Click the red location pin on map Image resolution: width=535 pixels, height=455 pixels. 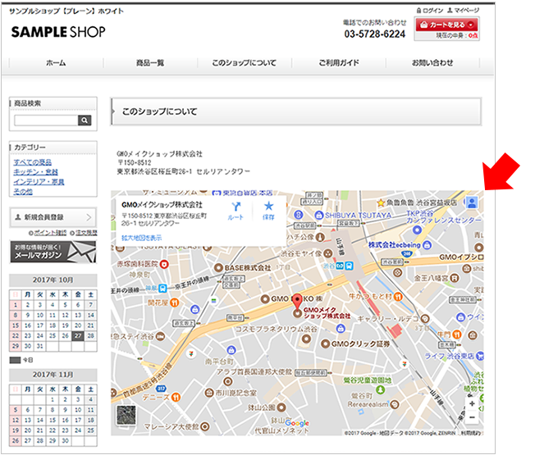click(x=298, y=301)
